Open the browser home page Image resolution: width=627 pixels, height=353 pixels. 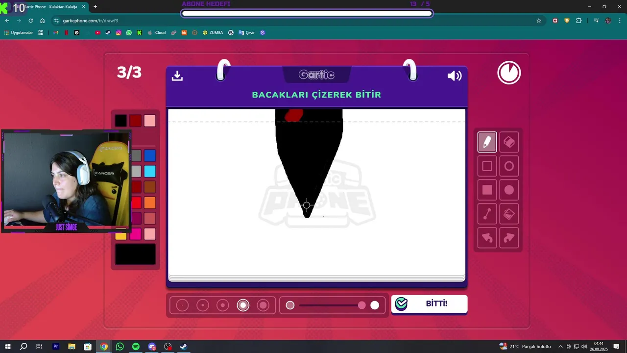pos(42,21)
